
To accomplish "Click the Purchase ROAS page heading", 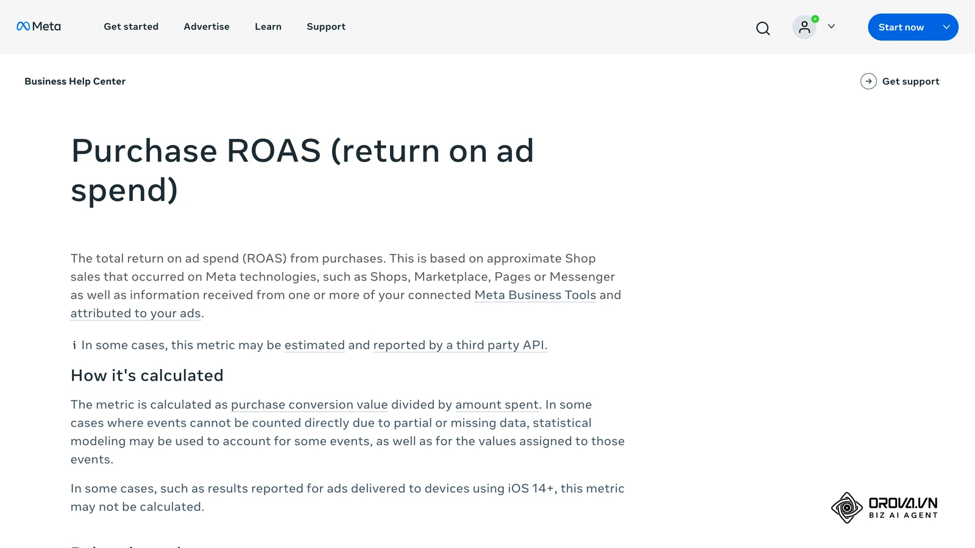I will [302, 170].
